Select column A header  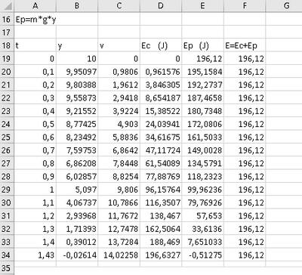(x=35, y=5)
